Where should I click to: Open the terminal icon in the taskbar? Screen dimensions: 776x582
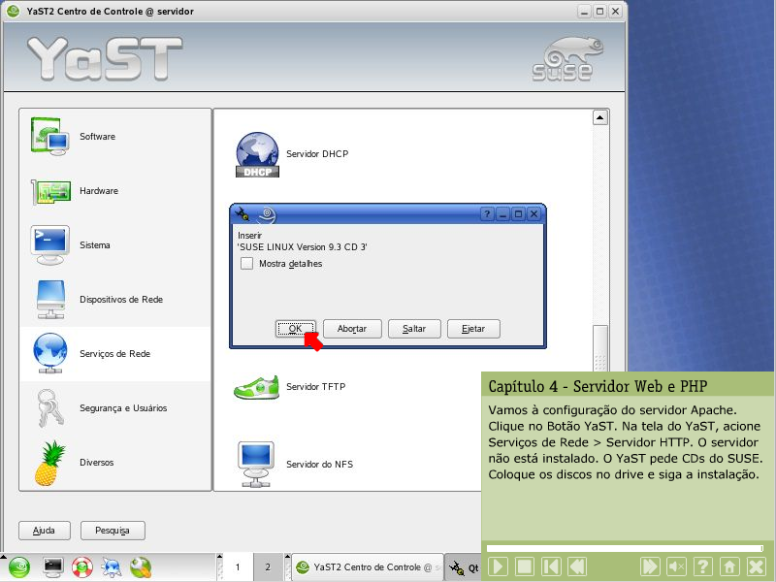click(53, 566)
